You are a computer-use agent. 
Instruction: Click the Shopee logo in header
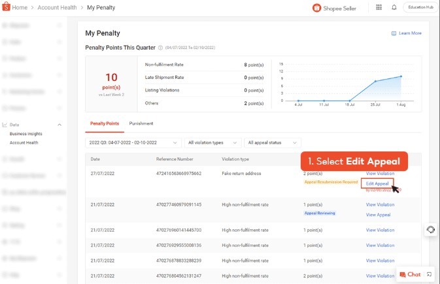pyautogui.click(x=7, y=7)
